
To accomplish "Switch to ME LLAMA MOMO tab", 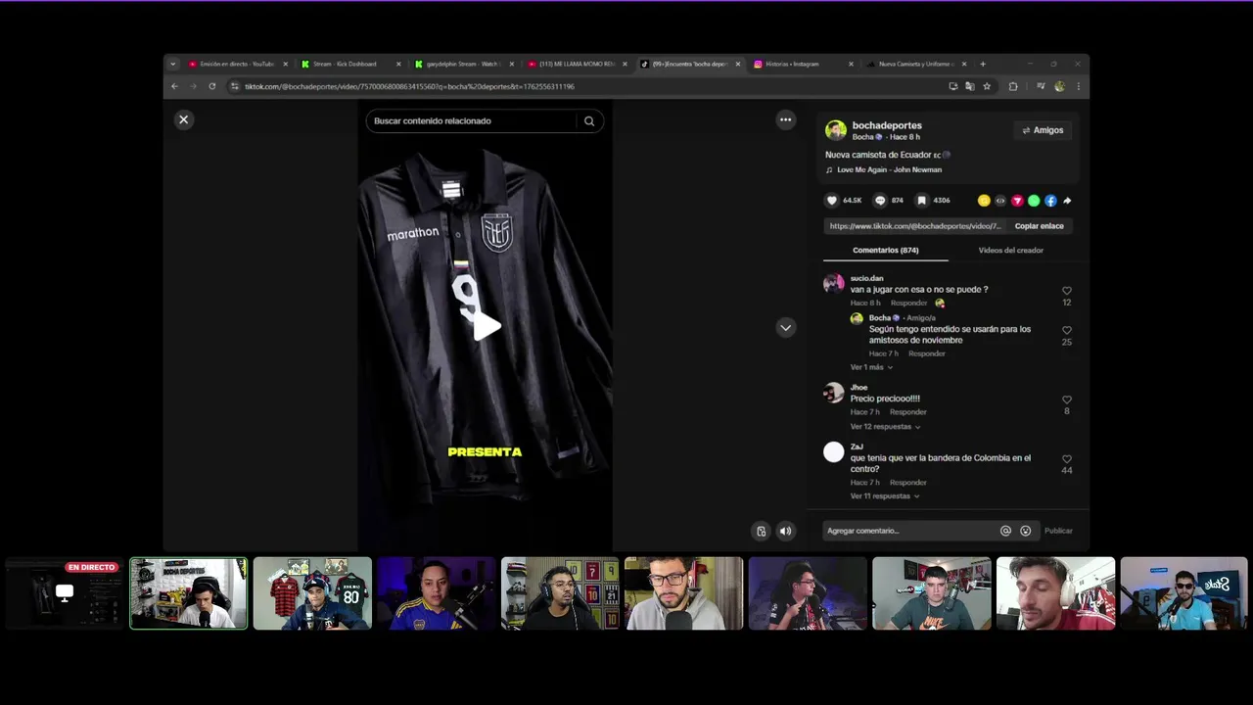I will click(578, 65).
